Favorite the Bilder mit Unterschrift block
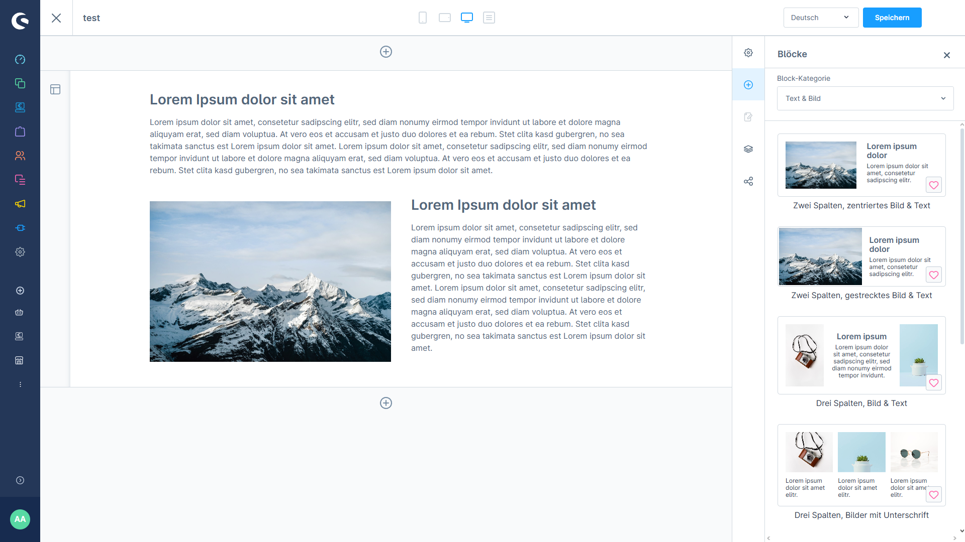Image resolution: width=965 pixels, height=542 pixels. (934, 495)
